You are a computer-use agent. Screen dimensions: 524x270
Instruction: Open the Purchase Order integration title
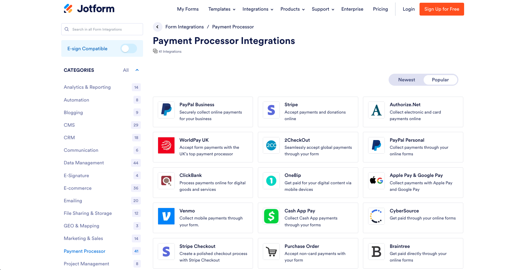pyautogui.click(x=302, y=246)
